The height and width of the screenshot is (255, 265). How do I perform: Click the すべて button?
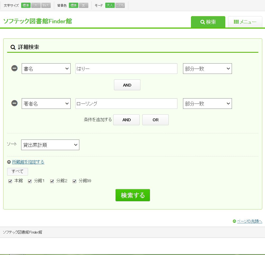tap(17, 171)
